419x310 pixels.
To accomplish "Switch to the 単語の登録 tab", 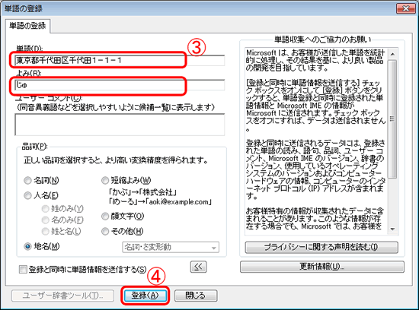I will tap(27, 26).
